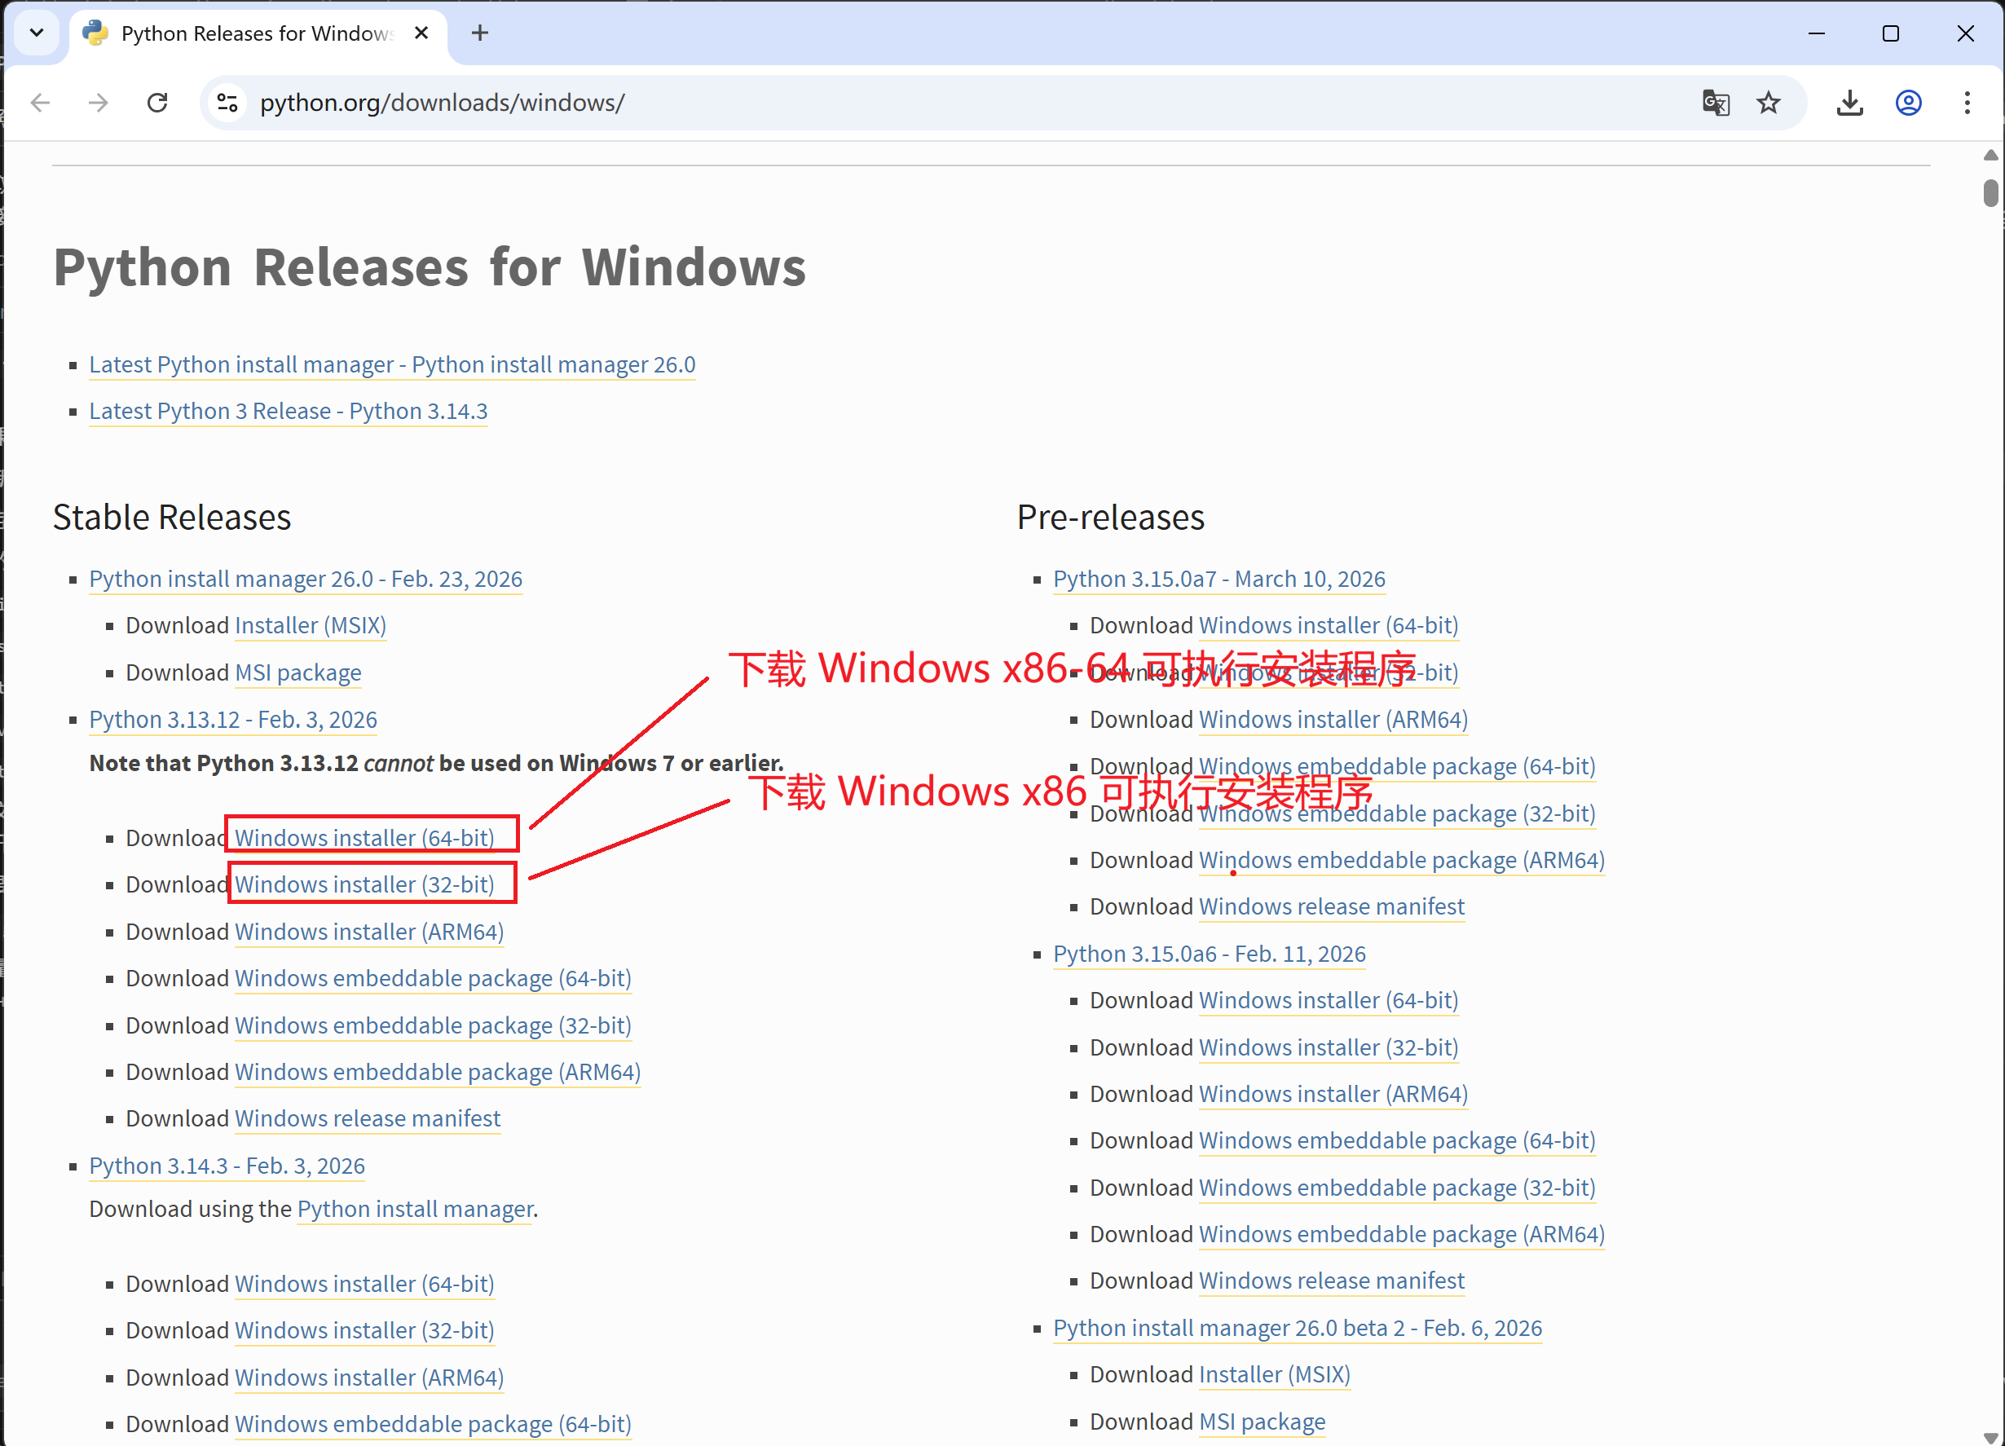Download Python 3.13.12 Windows installer (64-bit)
2005x1446 pixels.
[364, 837]
